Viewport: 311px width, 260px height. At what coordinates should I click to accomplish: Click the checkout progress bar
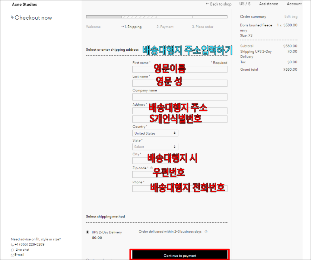(157, 17)
